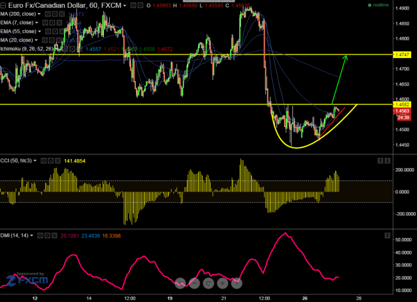Toggle visibility of the main EUR/CAD series
Screen dimensions: 417x302
click(133, 5)
